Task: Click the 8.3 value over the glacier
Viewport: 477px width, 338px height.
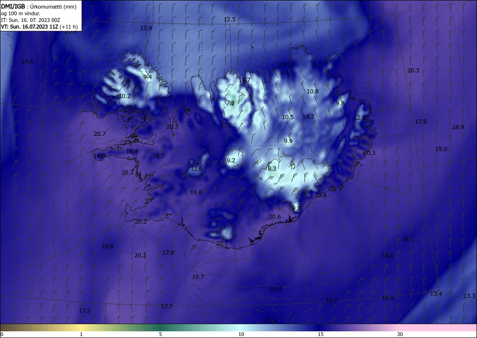Action: pos(272,168)
